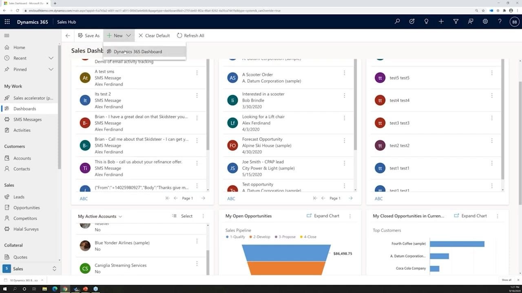This screenshot has width=522, height=293.
Task: Open advanced find filter icon
Action: pyautogui.click(x=456, y=22)
